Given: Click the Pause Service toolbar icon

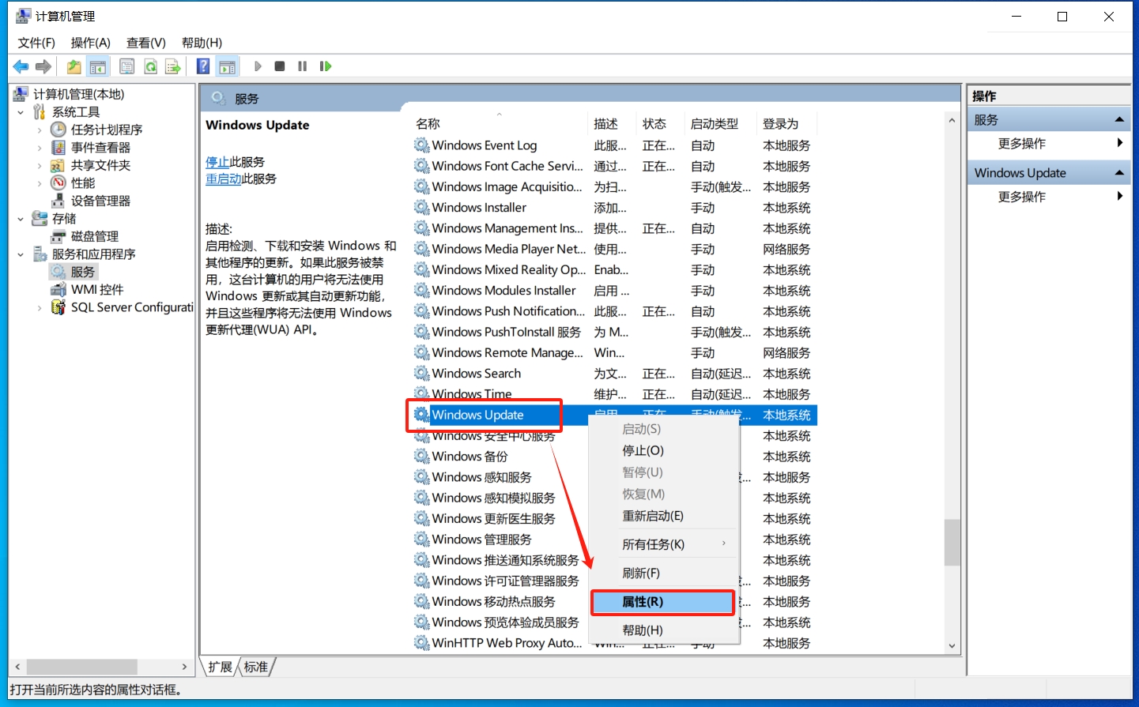Looking at the screenshot, I should (x=302, y=66).
